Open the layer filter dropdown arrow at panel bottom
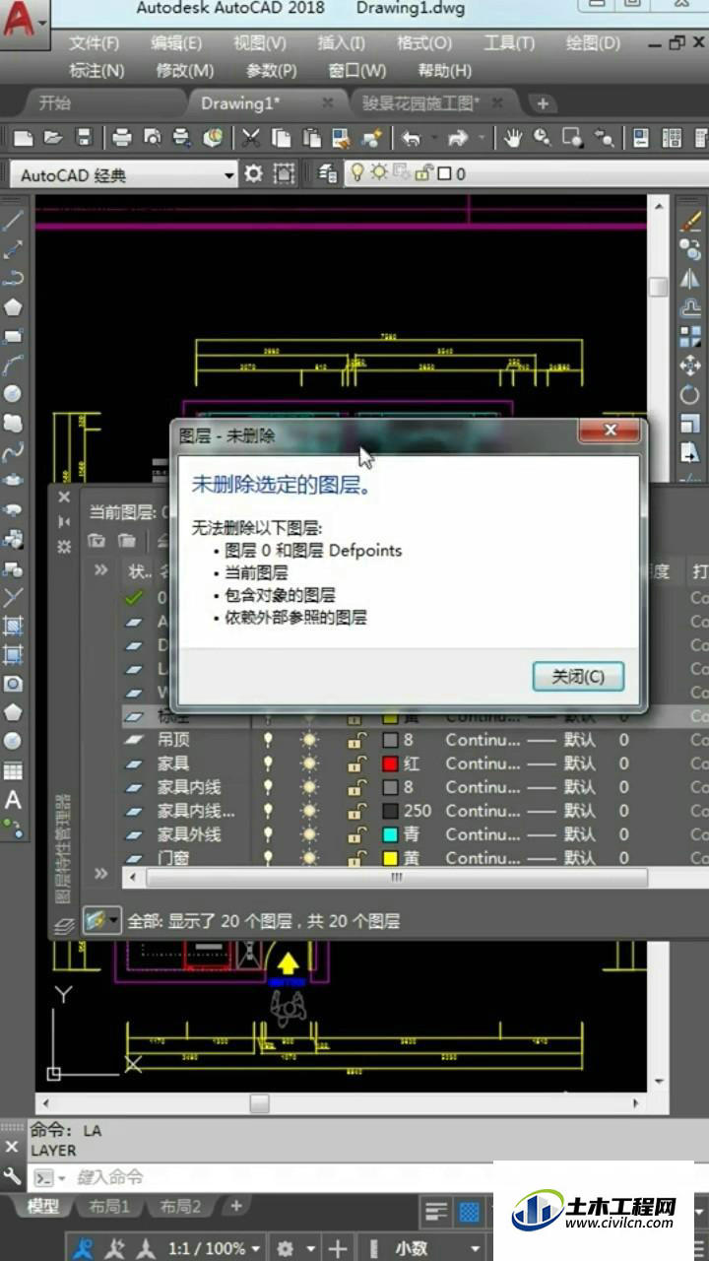 point(115,921)
